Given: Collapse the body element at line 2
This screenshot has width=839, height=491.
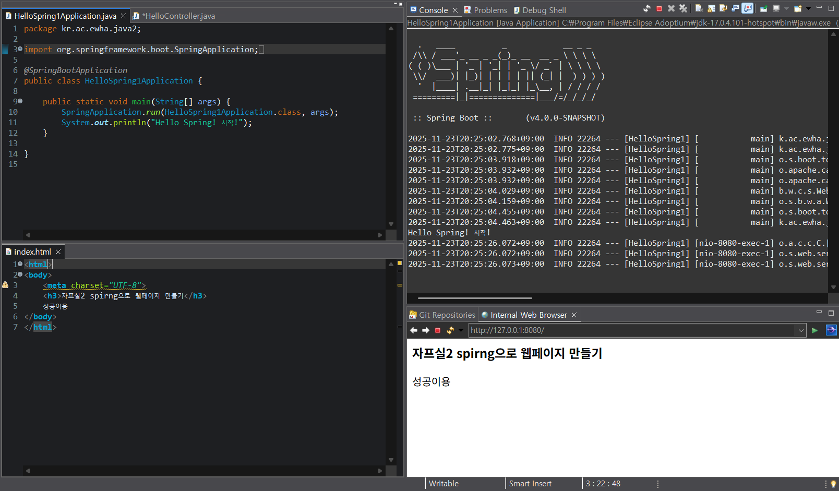Looking at the screenshot, I should 20,274.
